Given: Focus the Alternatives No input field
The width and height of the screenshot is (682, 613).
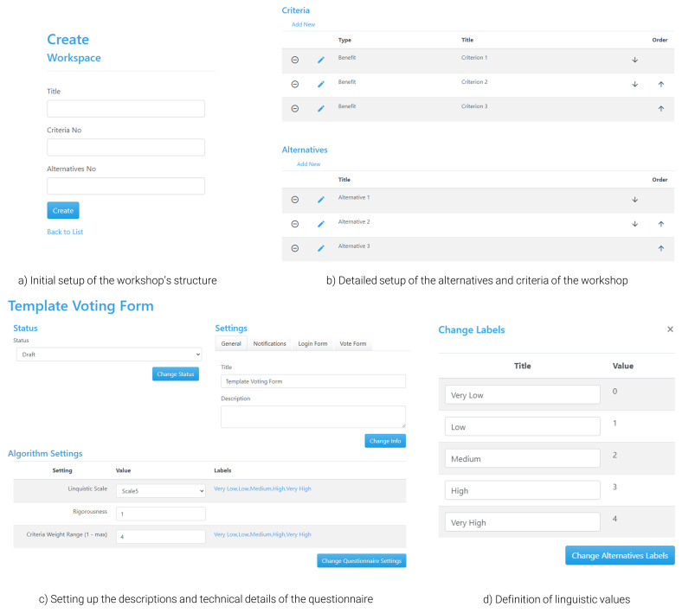Looking at the screenshot, I should pyautogui.click(x=125, y=187).
